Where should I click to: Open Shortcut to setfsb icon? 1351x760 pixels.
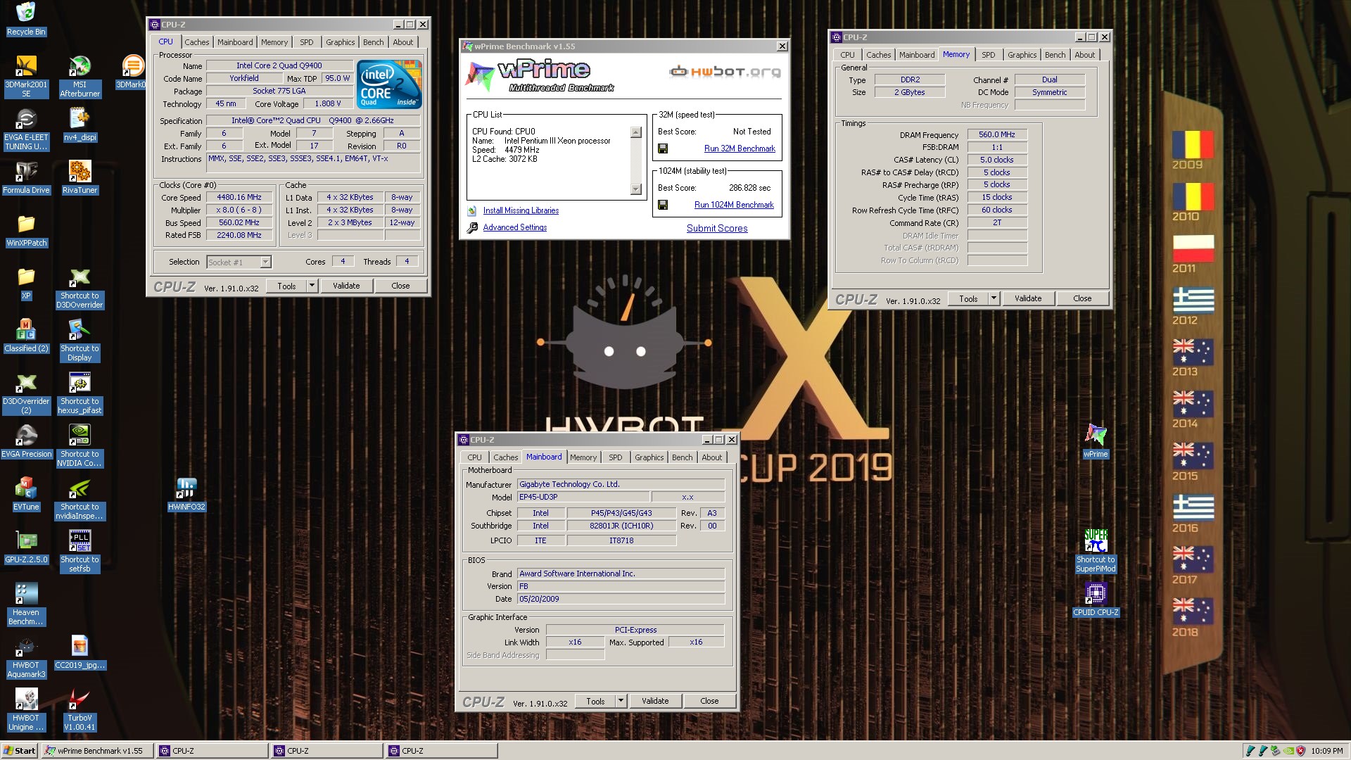click(80, 552)
